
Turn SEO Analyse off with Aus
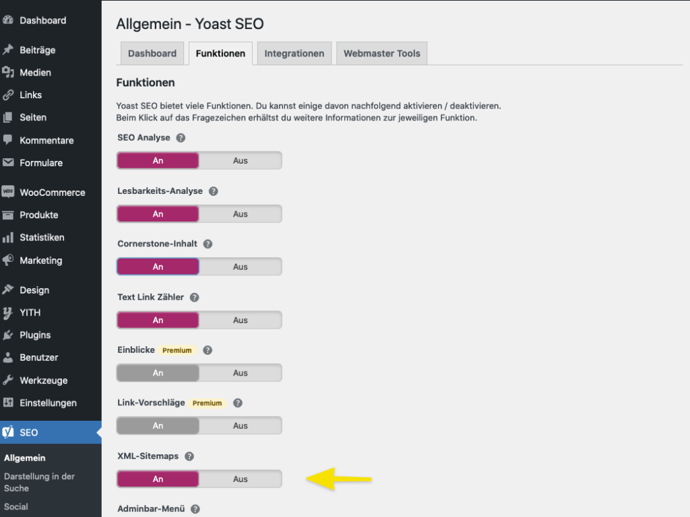241,160
